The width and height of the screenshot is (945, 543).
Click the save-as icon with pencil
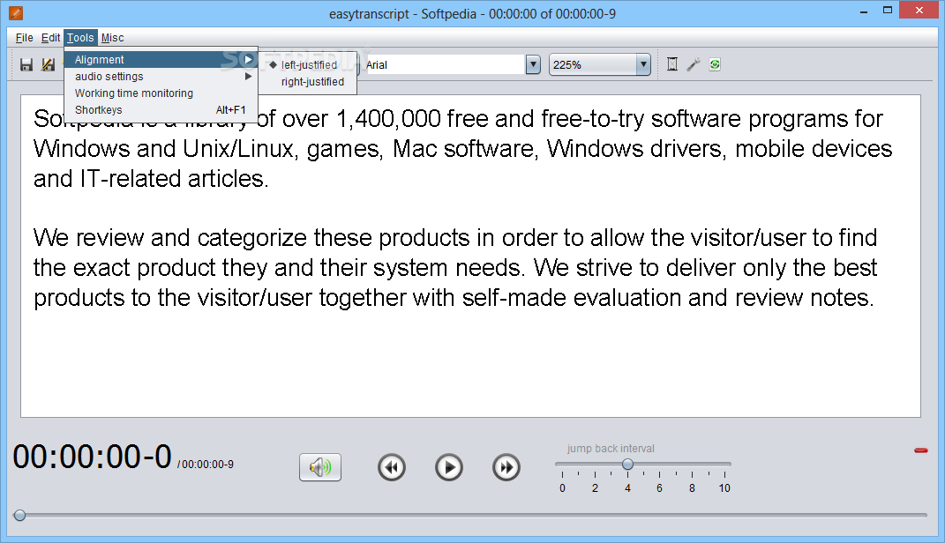tap(48, 64)
